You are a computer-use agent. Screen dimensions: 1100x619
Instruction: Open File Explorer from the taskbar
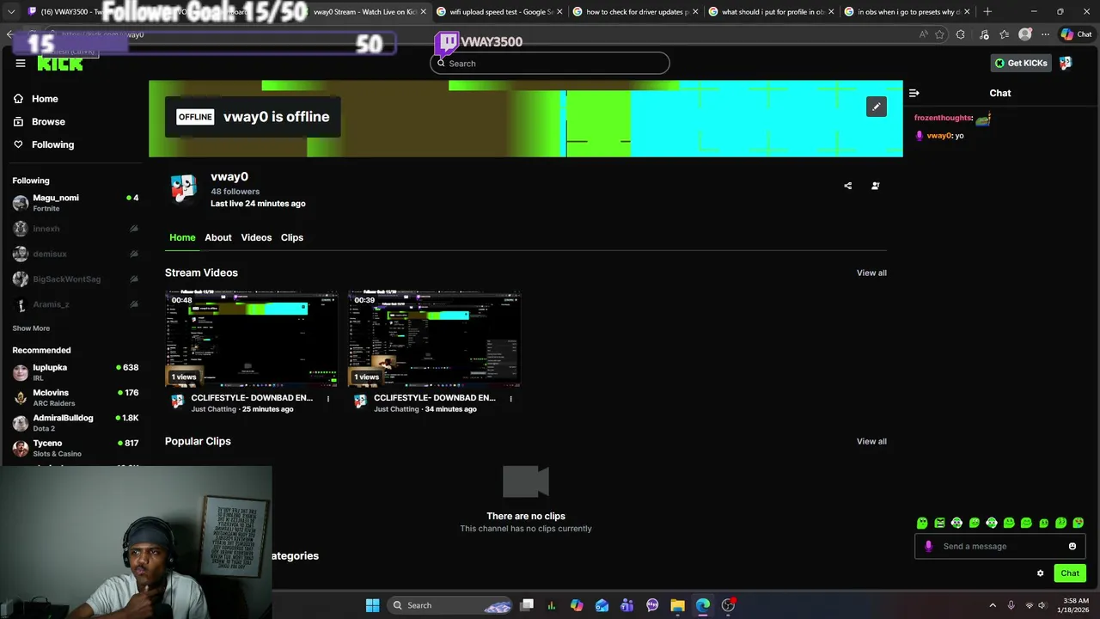coord(677,605)
